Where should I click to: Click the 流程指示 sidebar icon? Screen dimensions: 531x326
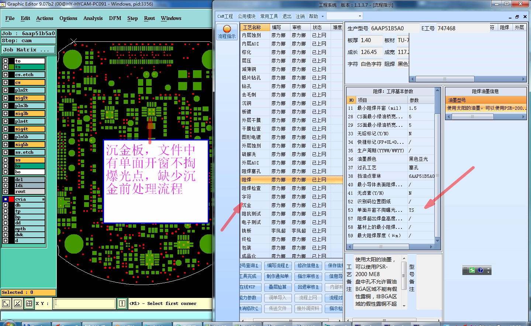(x=227, y=32)
